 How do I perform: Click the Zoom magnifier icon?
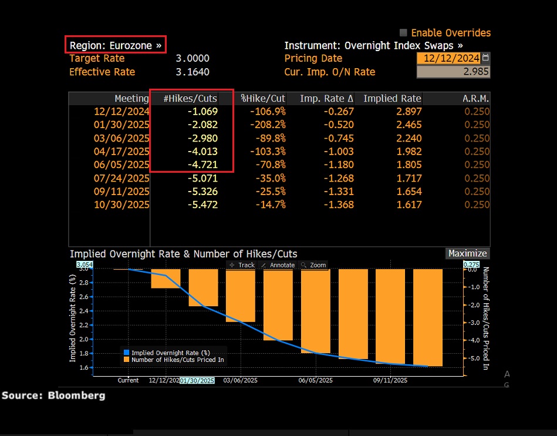point(303,265)
